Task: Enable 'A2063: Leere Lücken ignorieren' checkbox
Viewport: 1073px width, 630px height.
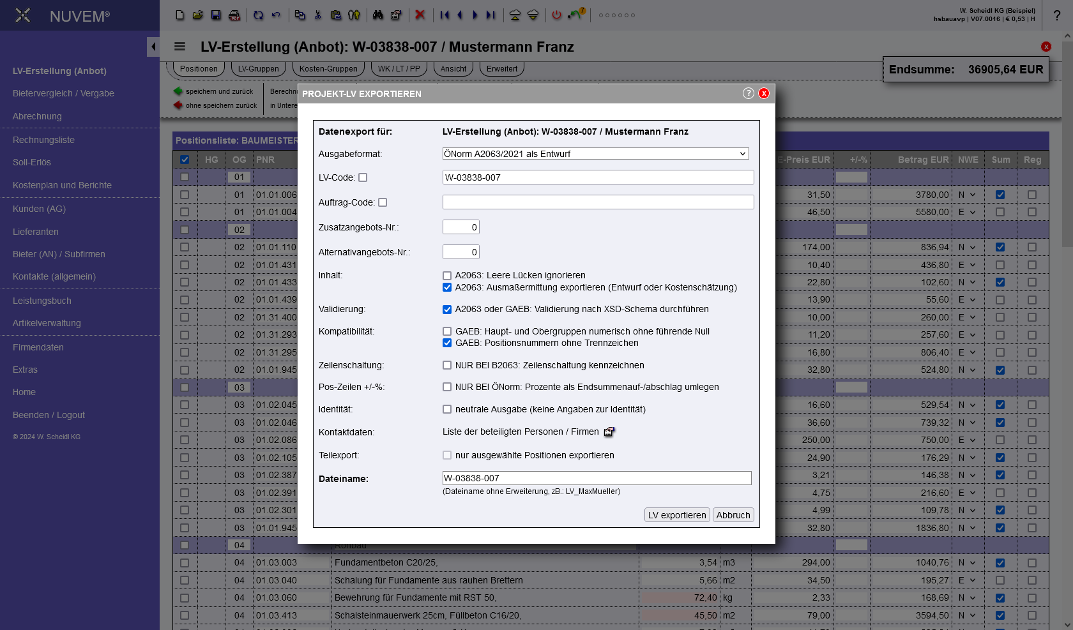Action: coord(447,276)
